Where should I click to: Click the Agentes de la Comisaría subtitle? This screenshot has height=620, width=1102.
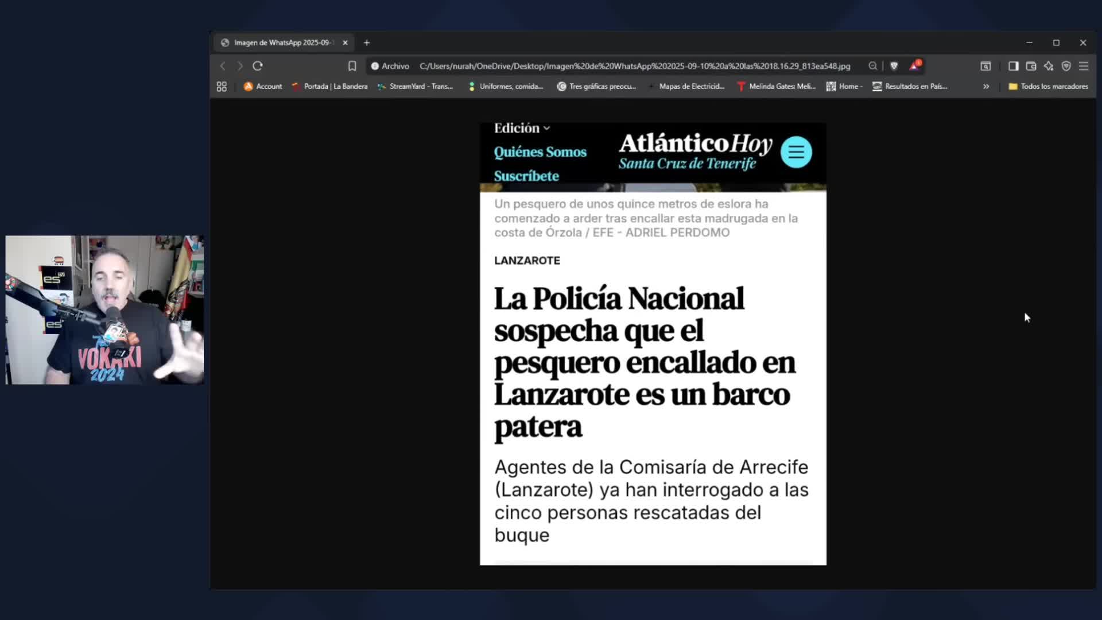[x=651, y=501]
